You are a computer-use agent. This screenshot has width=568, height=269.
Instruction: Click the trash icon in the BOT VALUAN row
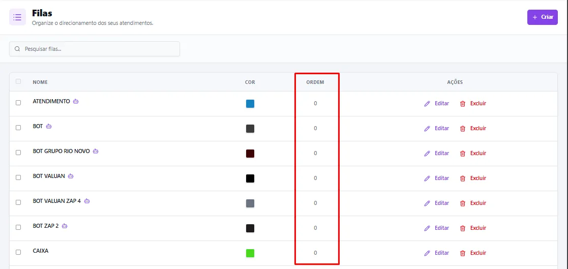pos(463,178)
